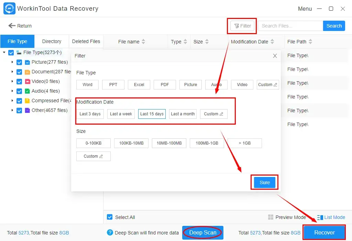
Task: Click the Deep Scan help question icon
Action: coord(110,232)
